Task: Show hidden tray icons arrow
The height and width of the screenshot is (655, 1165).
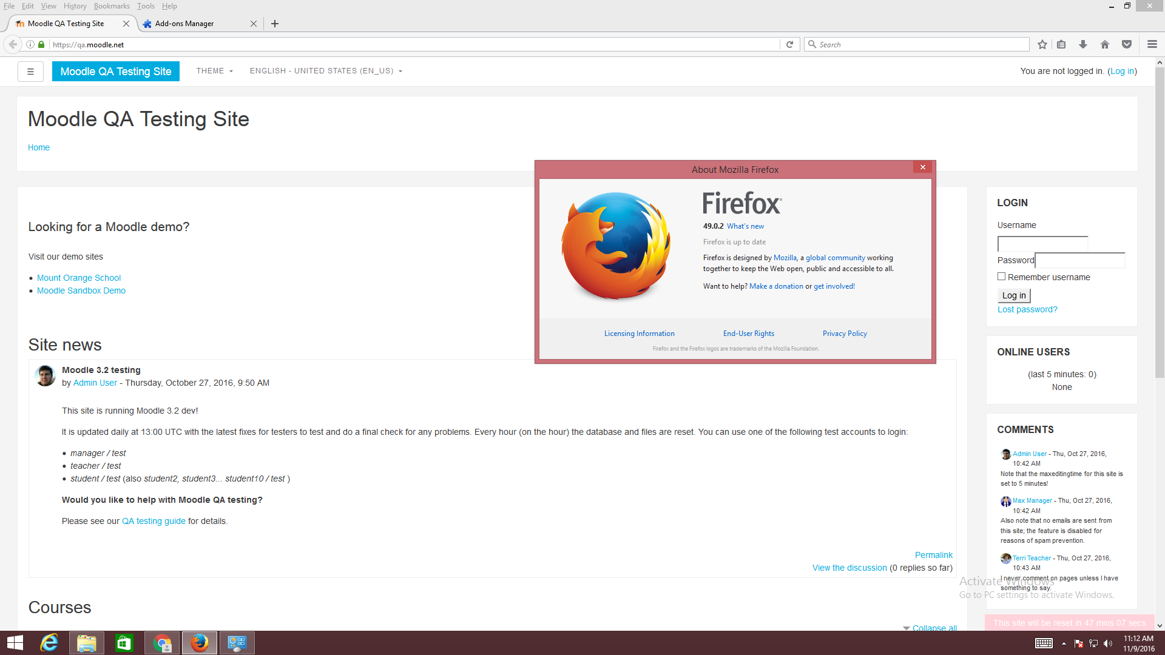Action: pos(1064,643)
